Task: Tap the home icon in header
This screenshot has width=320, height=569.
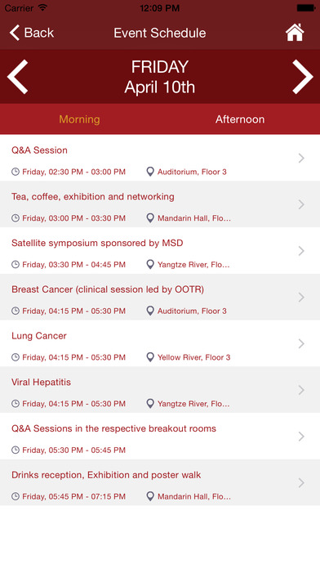Action: coord(295,33)
